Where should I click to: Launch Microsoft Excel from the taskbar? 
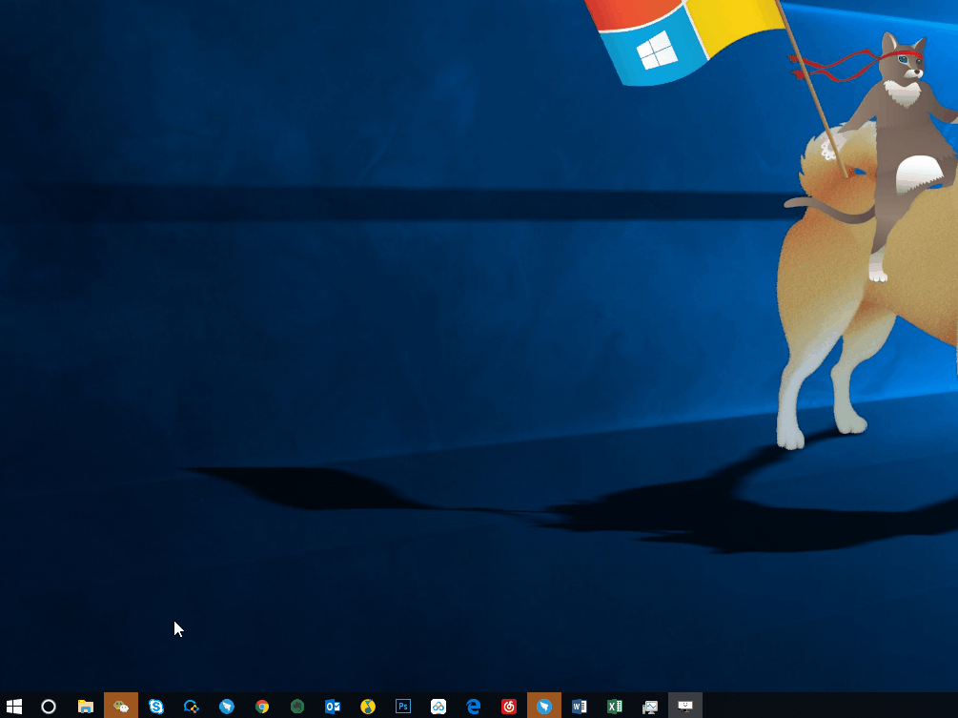pyautogui.click(x=615, y=707)
